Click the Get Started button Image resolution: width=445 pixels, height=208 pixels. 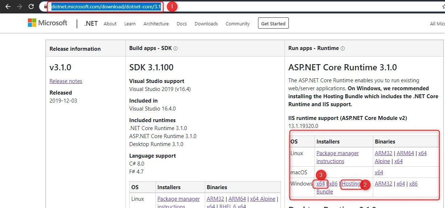tap(273, 24)
